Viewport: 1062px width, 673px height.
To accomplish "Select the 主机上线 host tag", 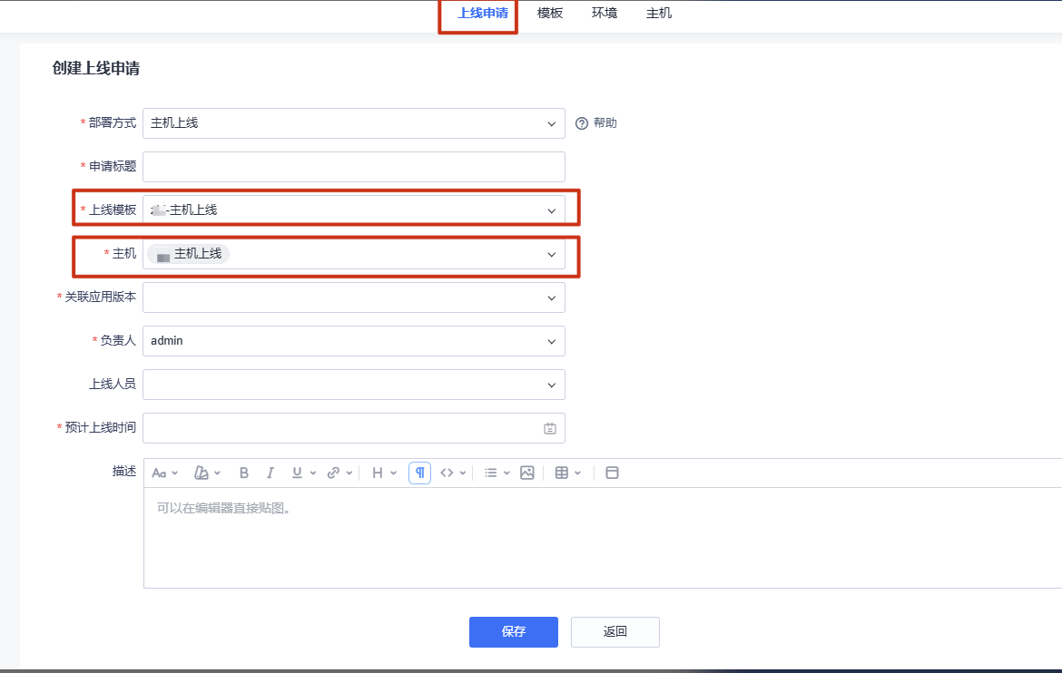I will (x=188, y=254).
